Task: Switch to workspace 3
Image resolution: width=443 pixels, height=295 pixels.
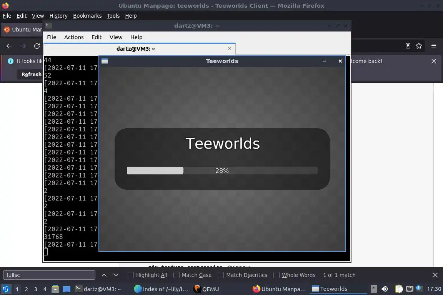Action: tap(36, 289)
